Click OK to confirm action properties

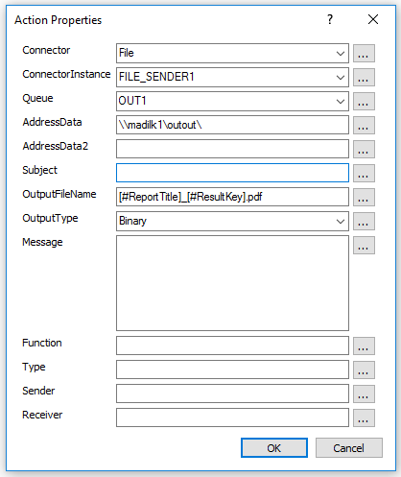tap(274, 448)
